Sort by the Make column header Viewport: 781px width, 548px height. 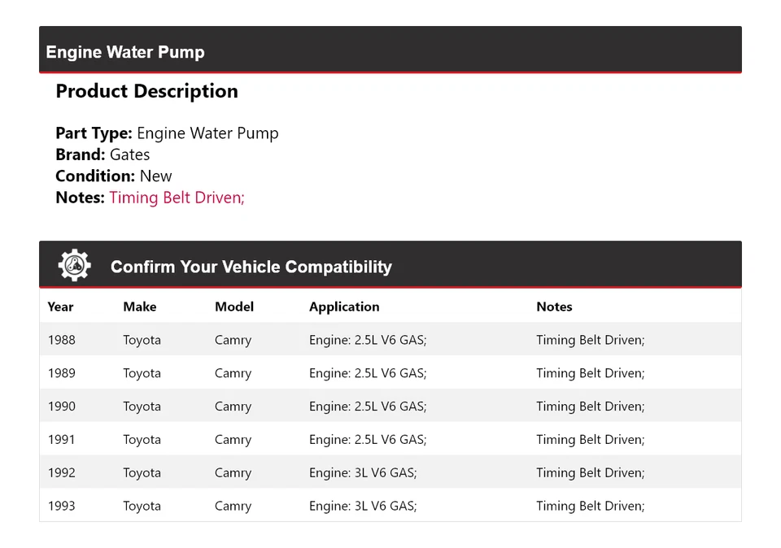(139, 307)
